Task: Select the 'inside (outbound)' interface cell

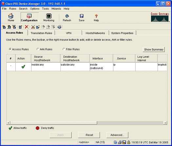Action: tap(101, 67)
